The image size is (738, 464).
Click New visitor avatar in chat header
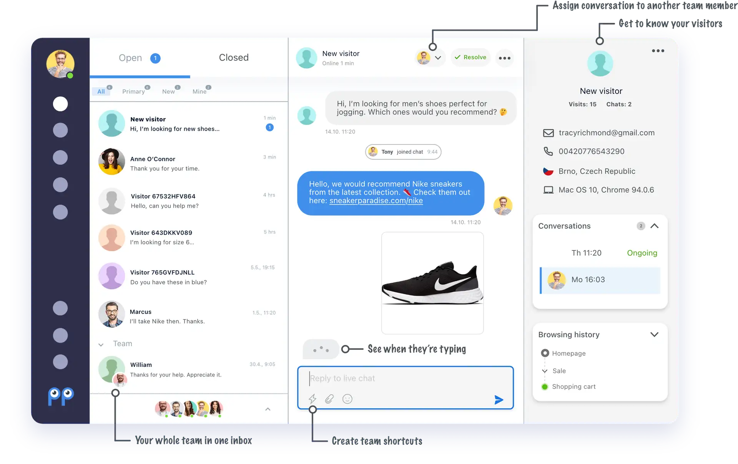(x=306, y=58)
